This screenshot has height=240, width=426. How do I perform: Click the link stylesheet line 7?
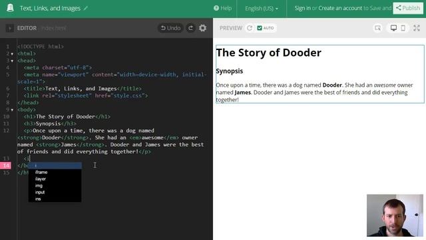tap(86, 95)
